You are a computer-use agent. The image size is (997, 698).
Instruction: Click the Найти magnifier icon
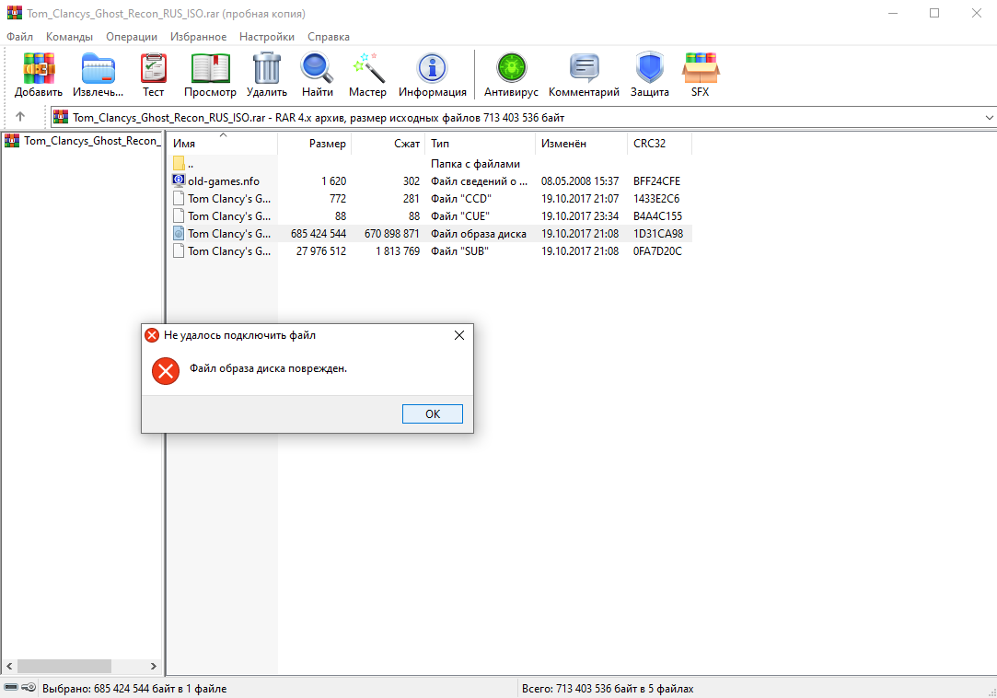317,68
